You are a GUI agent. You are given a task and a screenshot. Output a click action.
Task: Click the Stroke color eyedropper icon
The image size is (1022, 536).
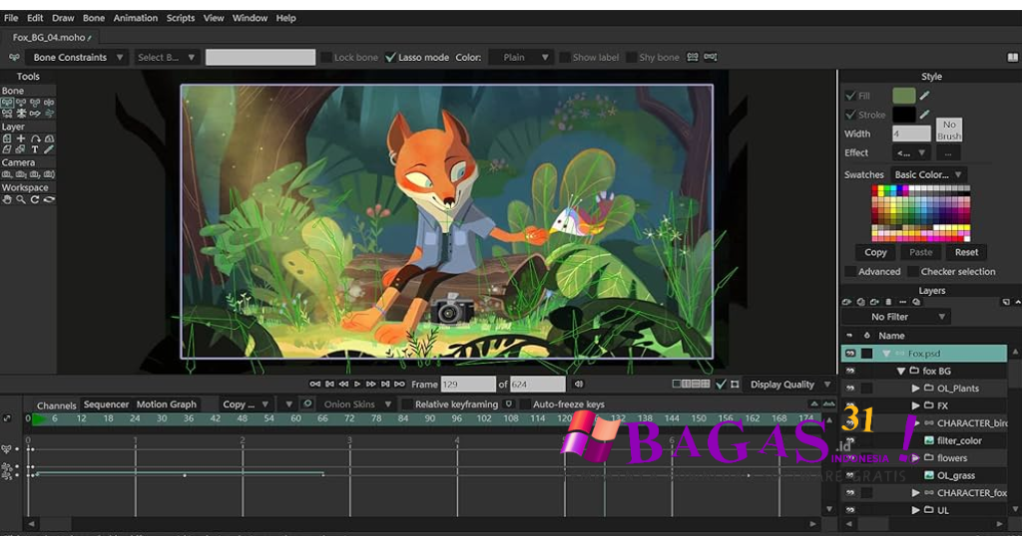pyautogui.click(x=925, y=115)
